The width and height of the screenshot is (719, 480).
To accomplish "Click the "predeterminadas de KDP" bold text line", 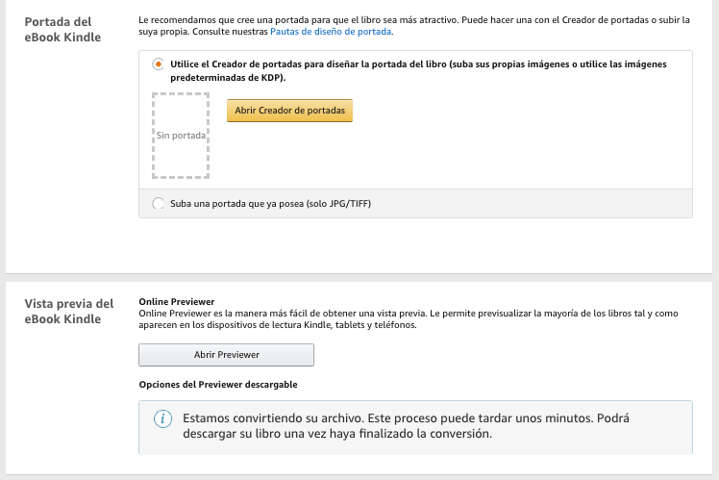I will [227, 77].
